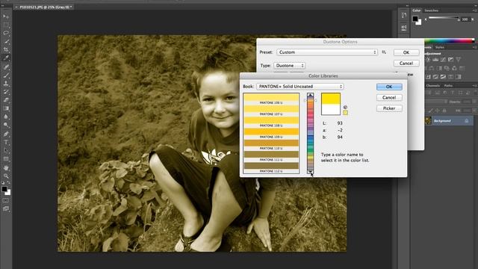Toggle Quick Mask mode in toolbar
This screenshot has width=478, height=269.
(x=6, y=200)
